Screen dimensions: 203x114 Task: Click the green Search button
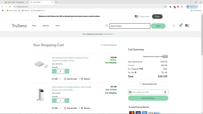158,26
